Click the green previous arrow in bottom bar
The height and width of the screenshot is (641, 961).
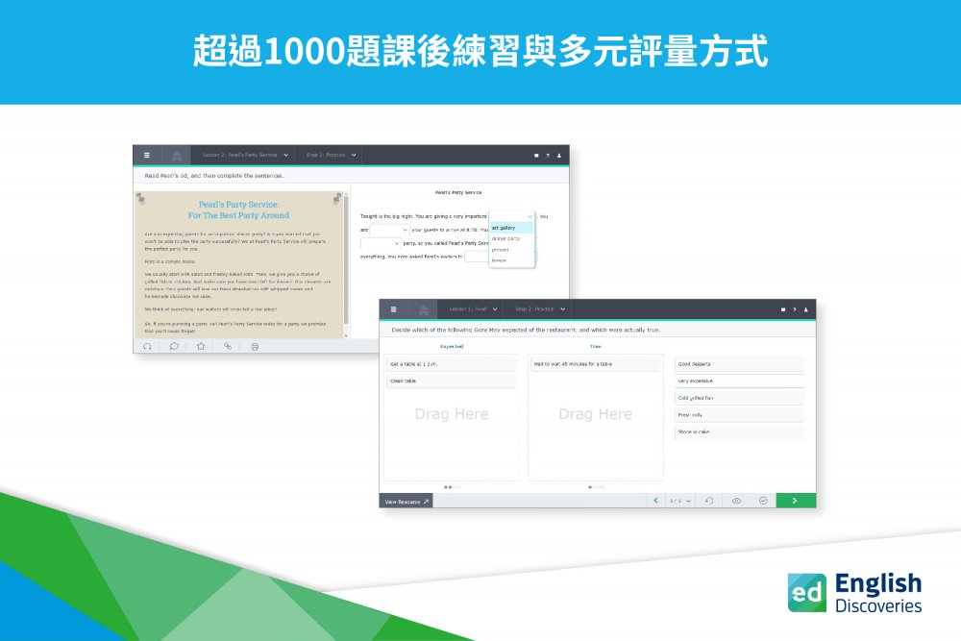655,501
